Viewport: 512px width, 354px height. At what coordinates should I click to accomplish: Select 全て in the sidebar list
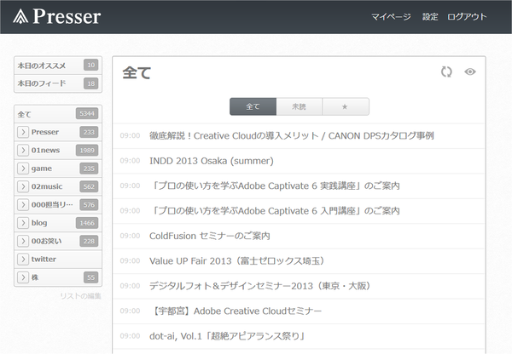58,114
